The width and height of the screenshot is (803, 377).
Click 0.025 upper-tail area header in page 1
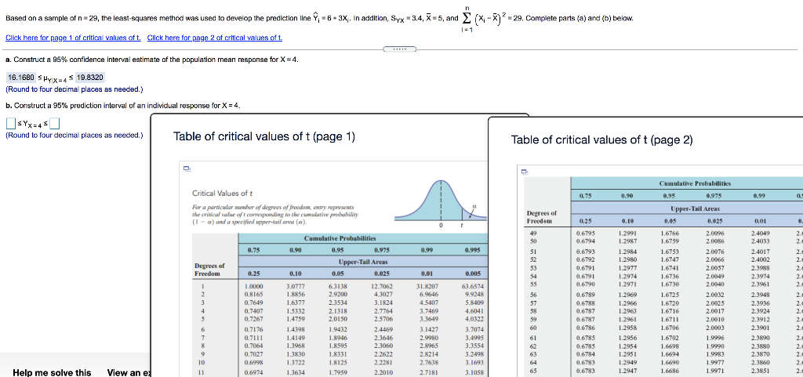pos(380,274)
